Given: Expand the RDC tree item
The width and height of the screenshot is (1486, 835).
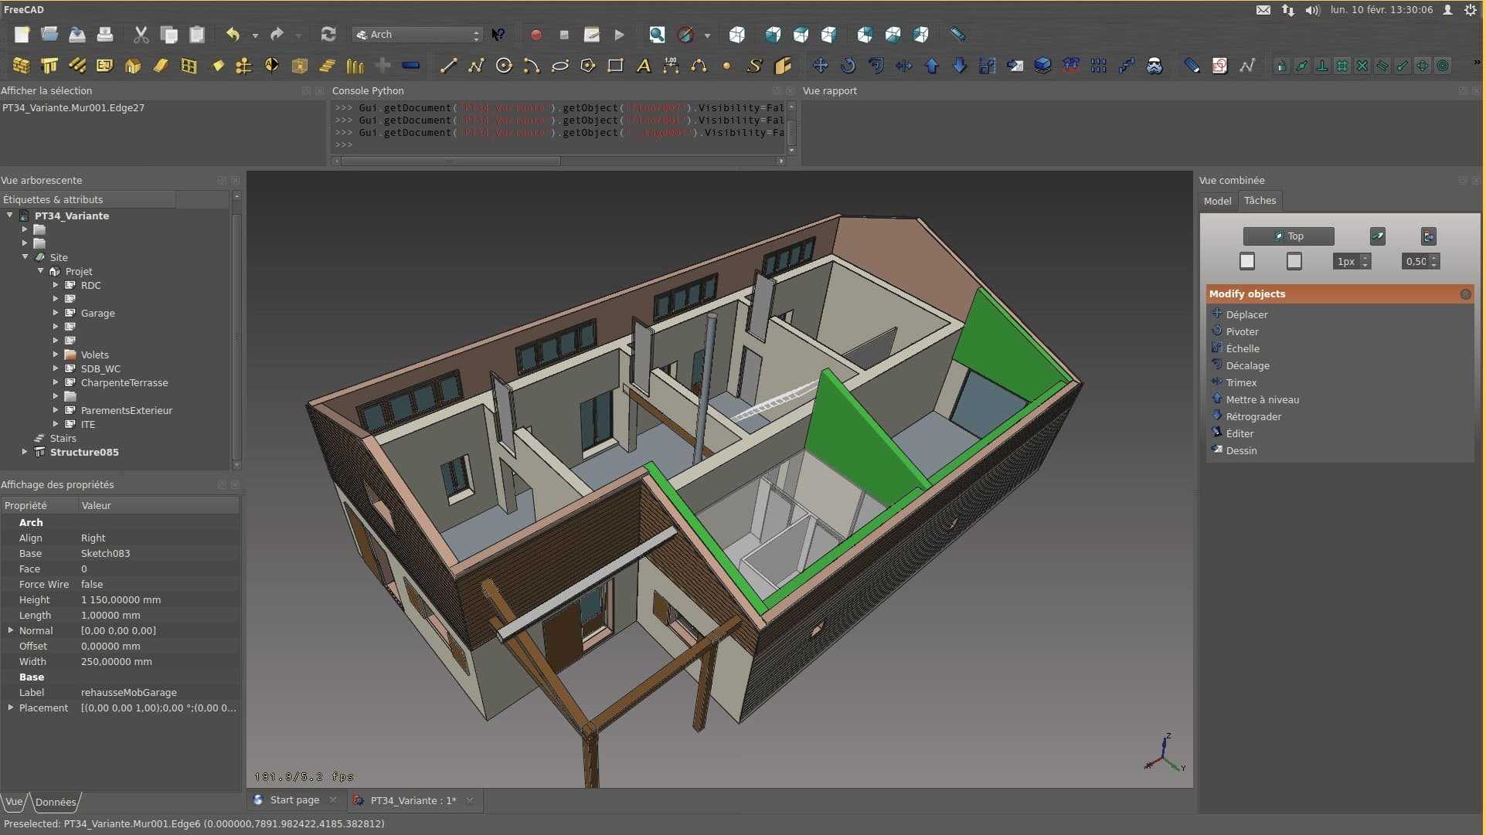Looking at the screenshot, I should click(x=56, y=285).
